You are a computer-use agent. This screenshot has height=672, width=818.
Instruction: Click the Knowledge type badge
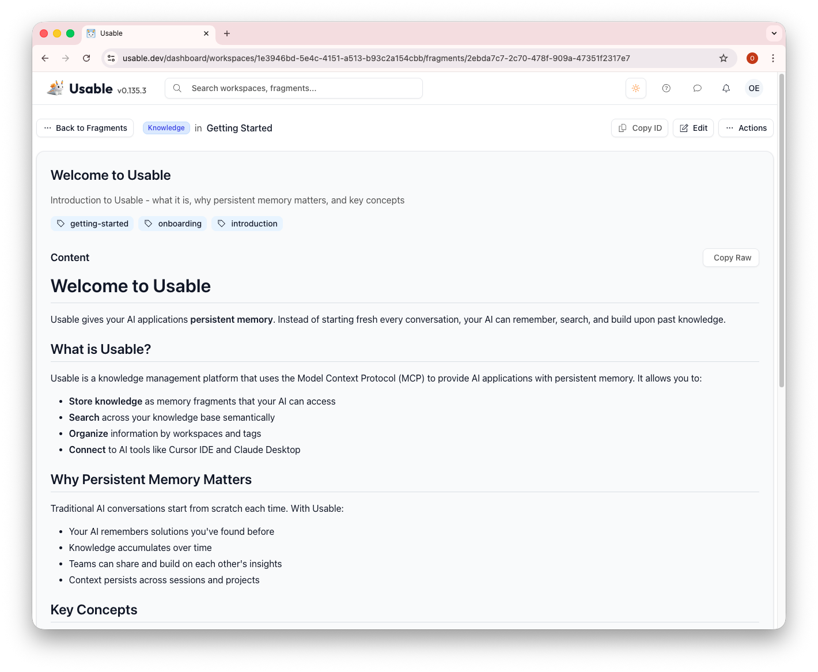tap(166, 128)
